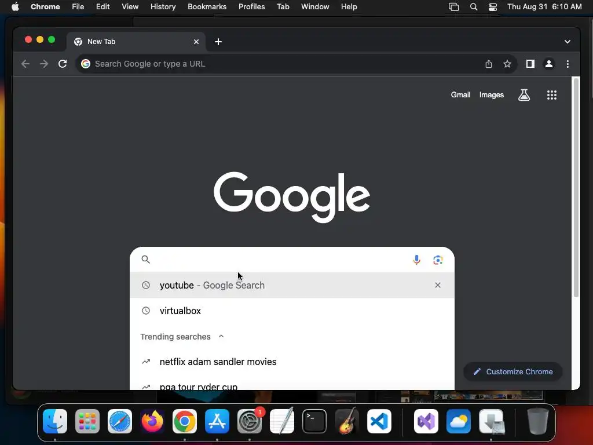
Task: Open Visual Studio purple icon in dock
Action: (x=426, y=421)
